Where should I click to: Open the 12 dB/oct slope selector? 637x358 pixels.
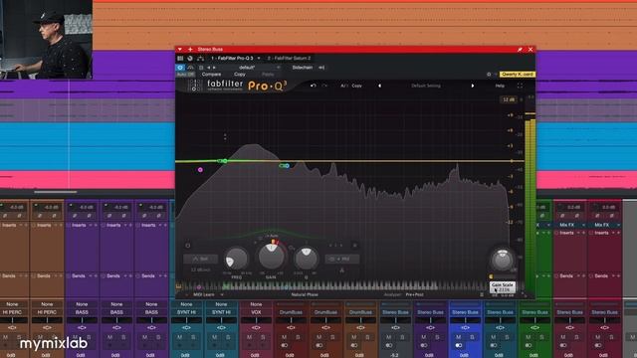point(200,269)
